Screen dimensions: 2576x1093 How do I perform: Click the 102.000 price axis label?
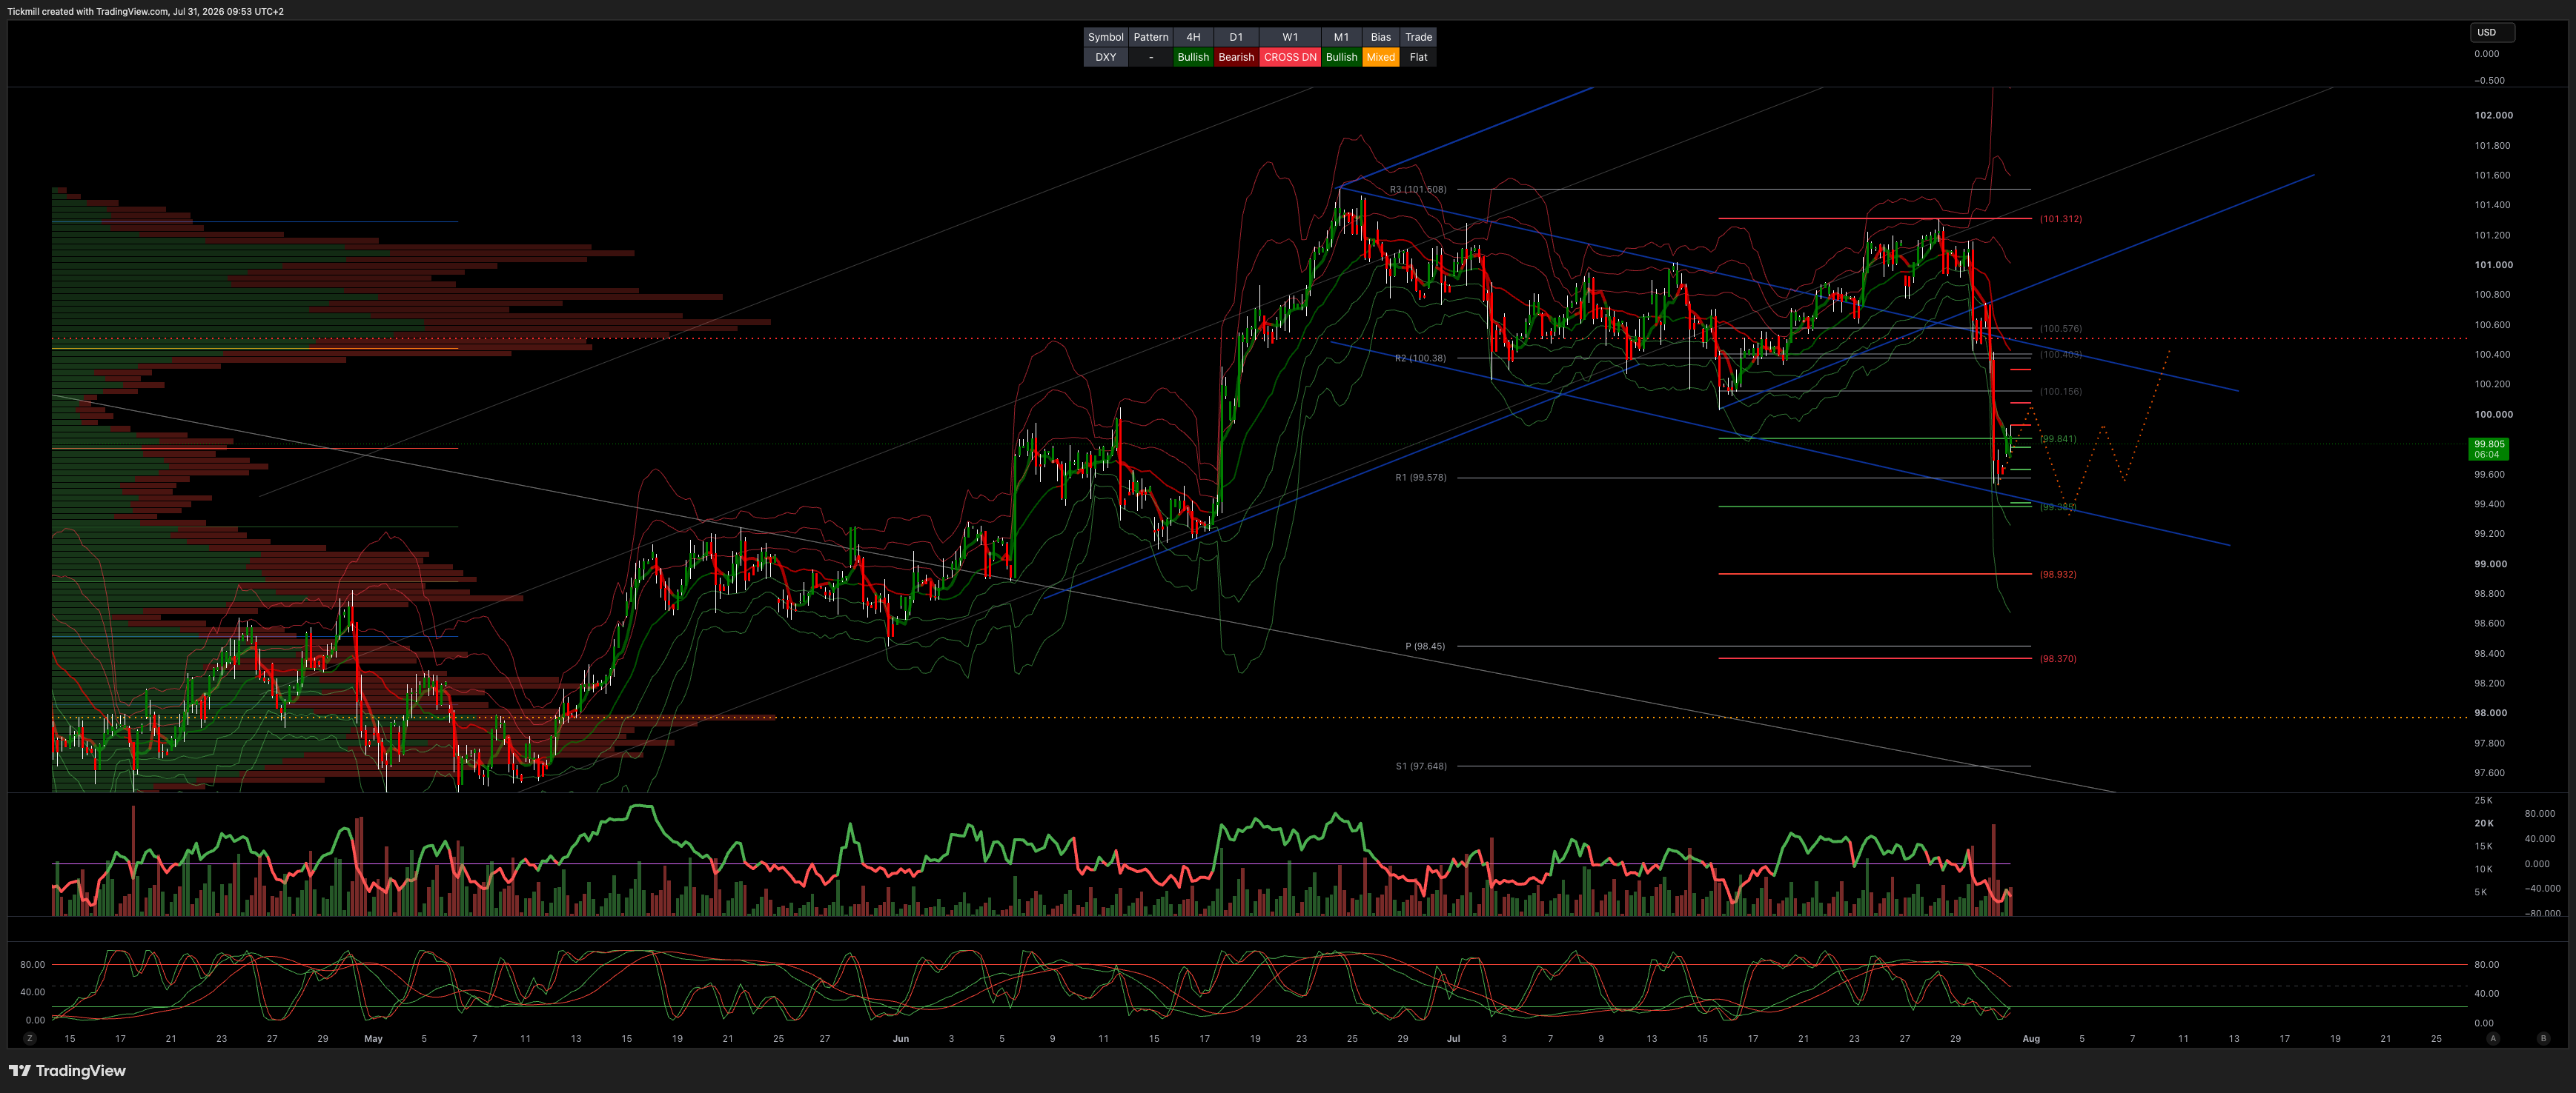pyautogui.click(x=2493, y=116)
